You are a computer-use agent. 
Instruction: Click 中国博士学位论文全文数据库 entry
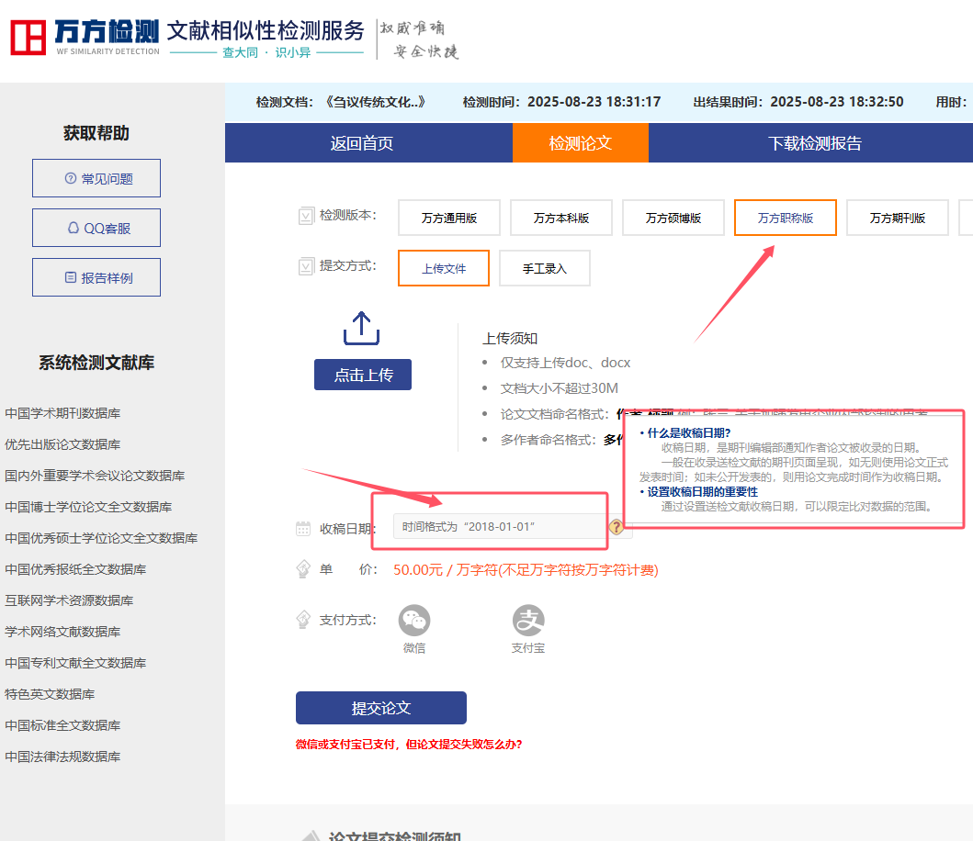click(x=88, y=507)
